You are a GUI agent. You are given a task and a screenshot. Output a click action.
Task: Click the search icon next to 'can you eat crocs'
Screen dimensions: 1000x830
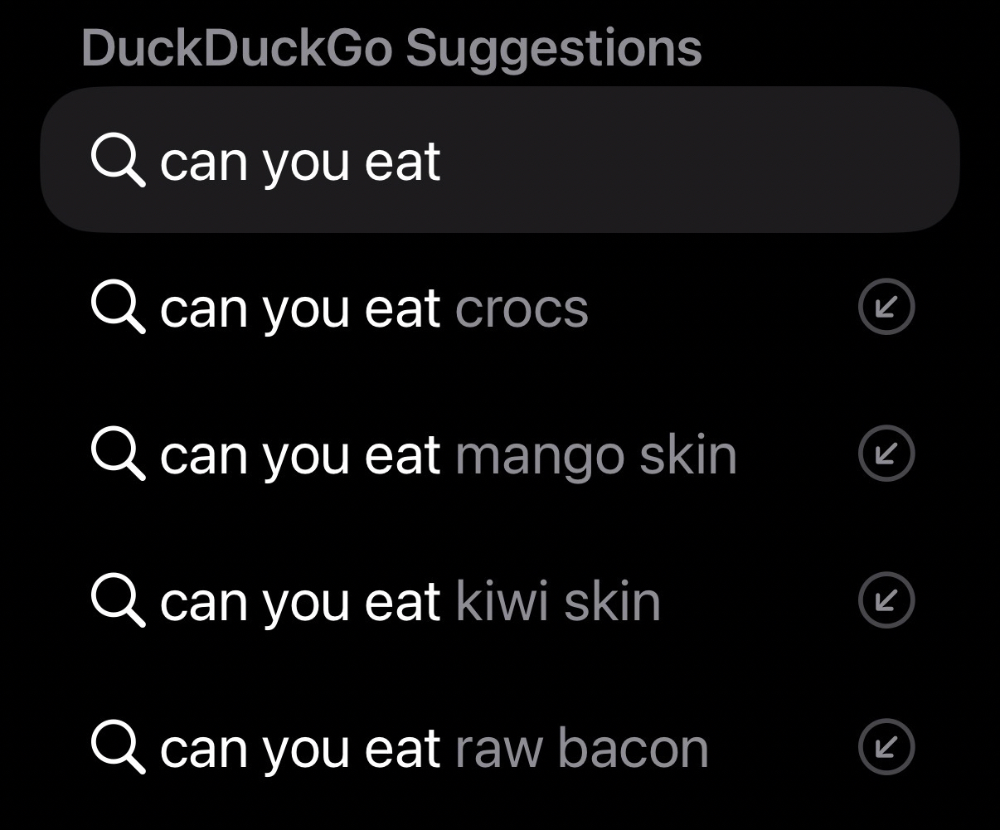coord(117,308)
